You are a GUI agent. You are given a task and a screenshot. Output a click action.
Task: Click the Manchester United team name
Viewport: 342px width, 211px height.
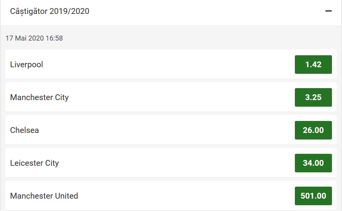44,196
